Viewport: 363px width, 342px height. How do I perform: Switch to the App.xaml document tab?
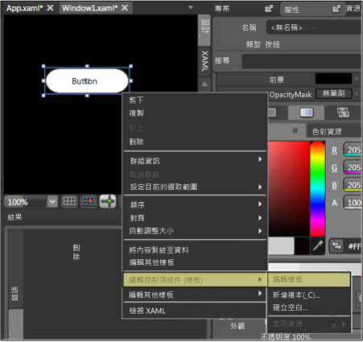click(24, 8)
